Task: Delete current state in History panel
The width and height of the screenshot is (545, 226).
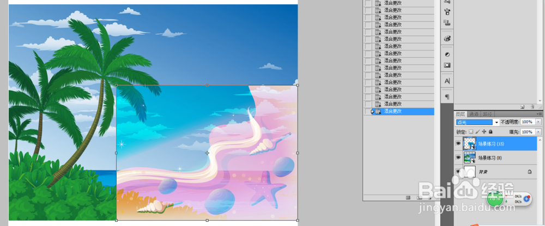Action: pos(429,198)
